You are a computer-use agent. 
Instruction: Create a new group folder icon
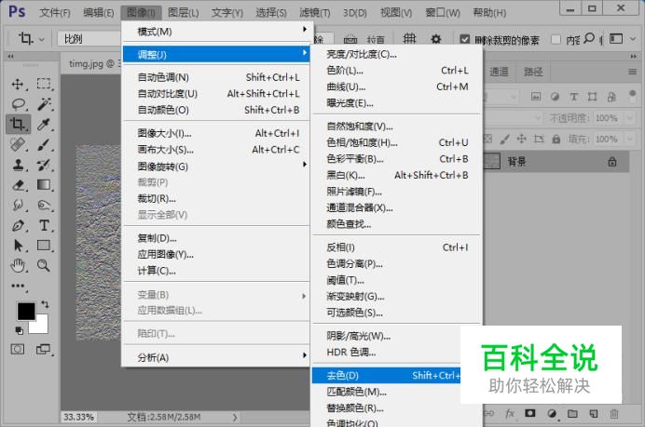(572, 413)
